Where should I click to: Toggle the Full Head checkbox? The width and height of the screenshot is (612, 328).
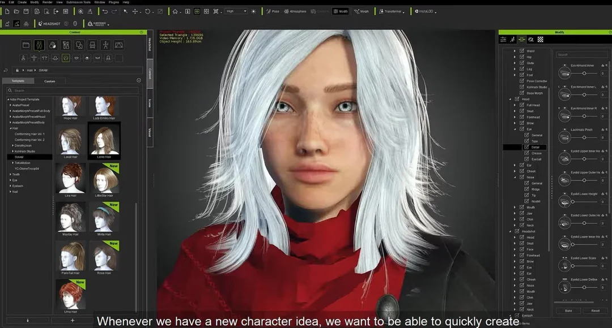(522, 105)
